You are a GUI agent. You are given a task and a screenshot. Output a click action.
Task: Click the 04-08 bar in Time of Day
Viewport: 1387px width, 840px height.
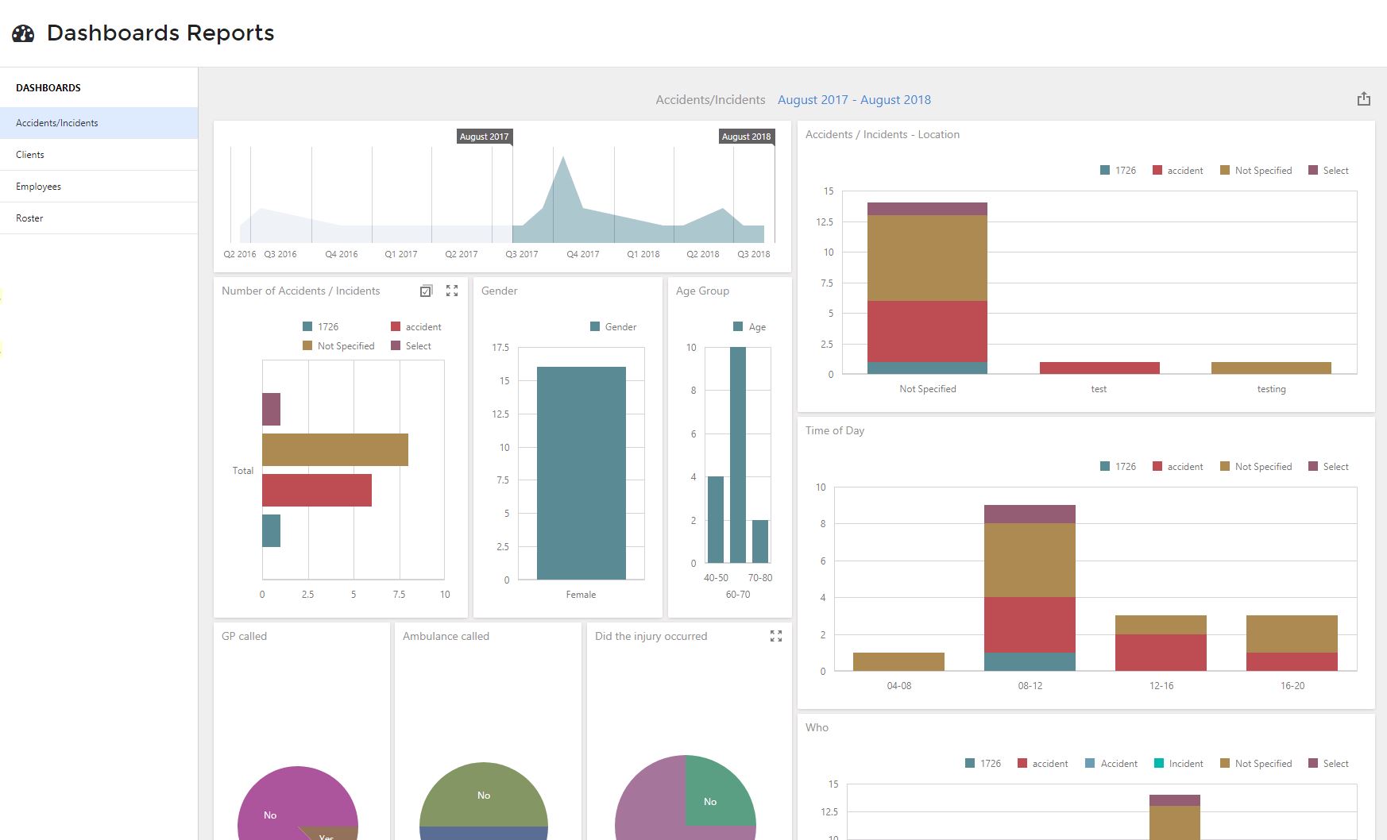point(898,661)
